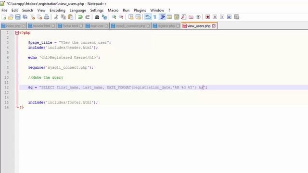Click the Copy toolbar icon
The height and width of the screenshot is (173, 308).
[63, 17]
